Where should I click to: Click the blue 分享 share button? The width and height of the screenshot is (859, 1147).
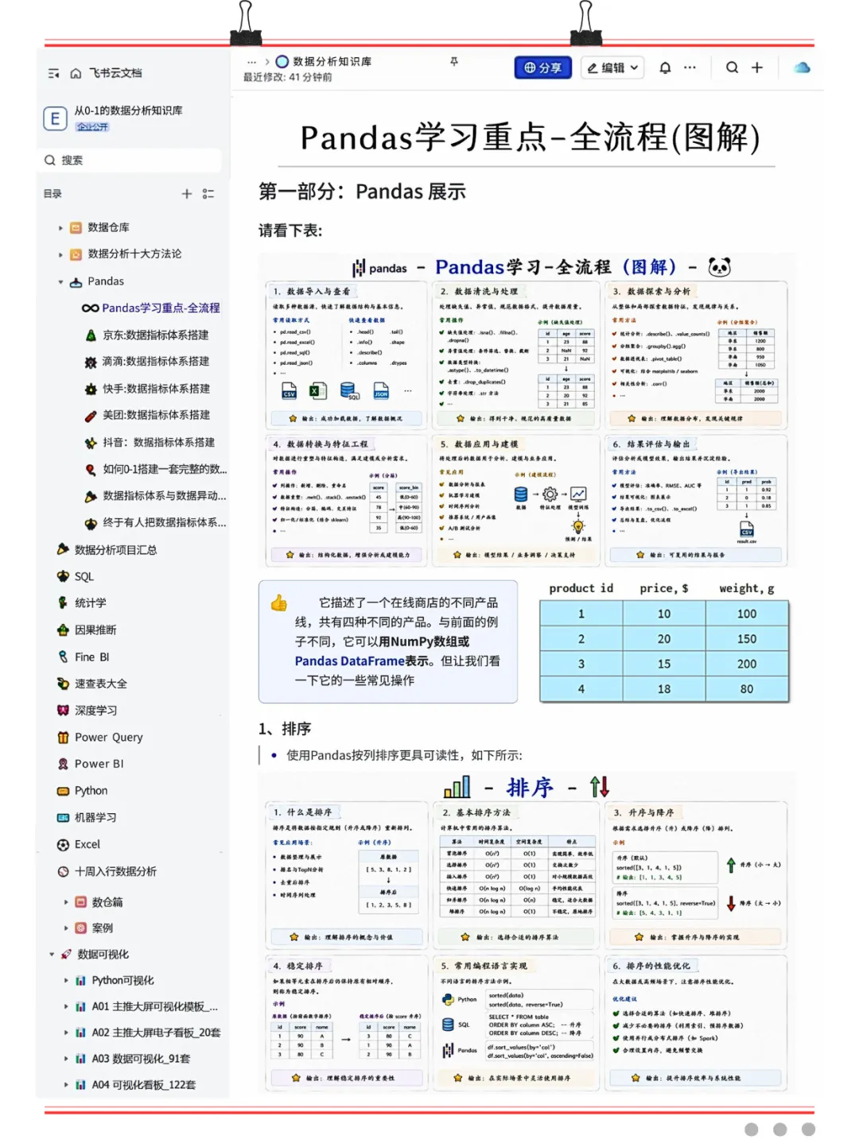point(543,68)
